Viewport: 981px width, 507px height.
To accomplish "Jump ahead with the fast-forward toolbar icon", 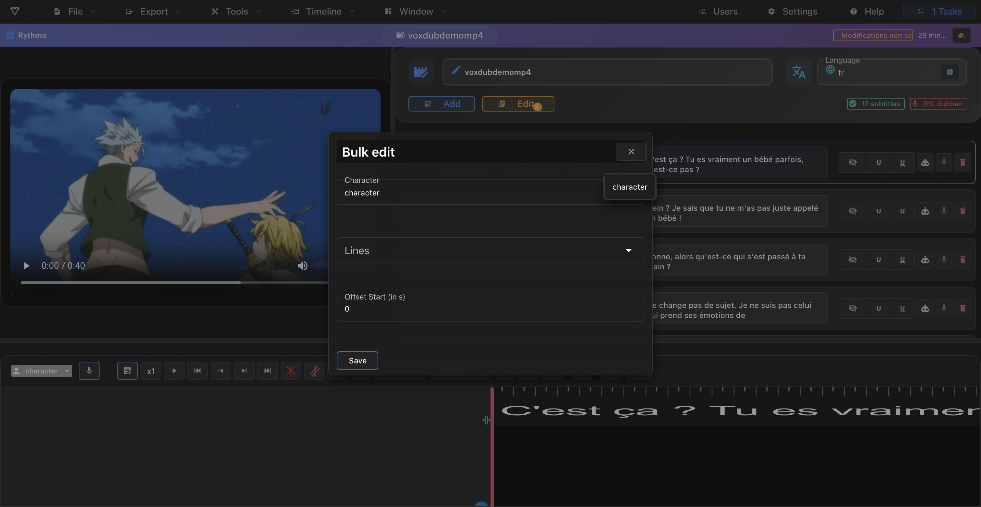I will coord(267,371).
